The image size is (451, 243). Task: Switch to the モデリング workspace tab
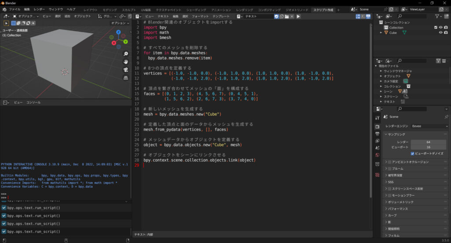[110, 10]
